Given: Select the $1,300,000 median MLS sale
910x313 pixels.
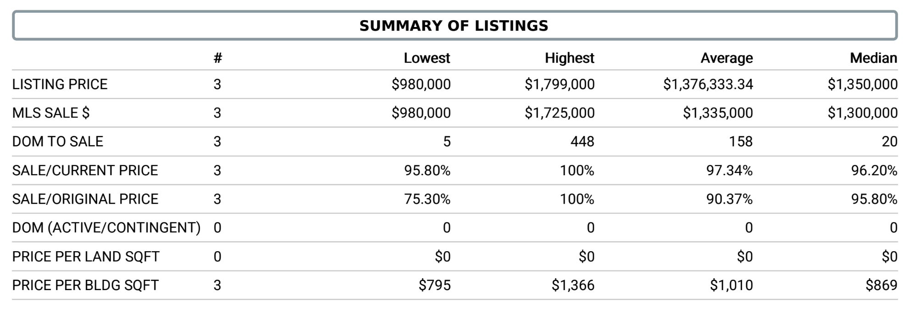Looking at the screenshot, I should [862, 113].
